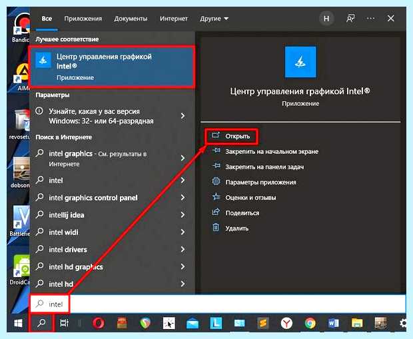
Task: Switch to the Документы tab
Action: 131,19
